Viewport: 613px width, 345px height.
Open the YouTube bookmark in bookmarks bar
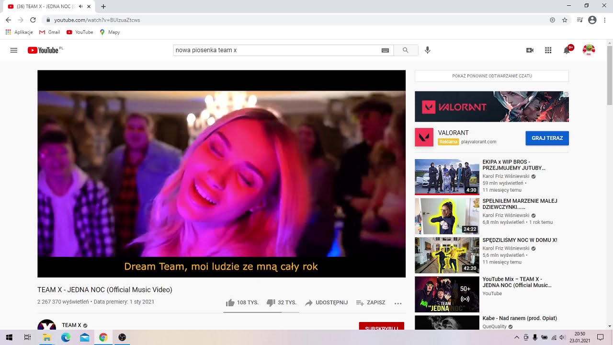click(79, 32)
